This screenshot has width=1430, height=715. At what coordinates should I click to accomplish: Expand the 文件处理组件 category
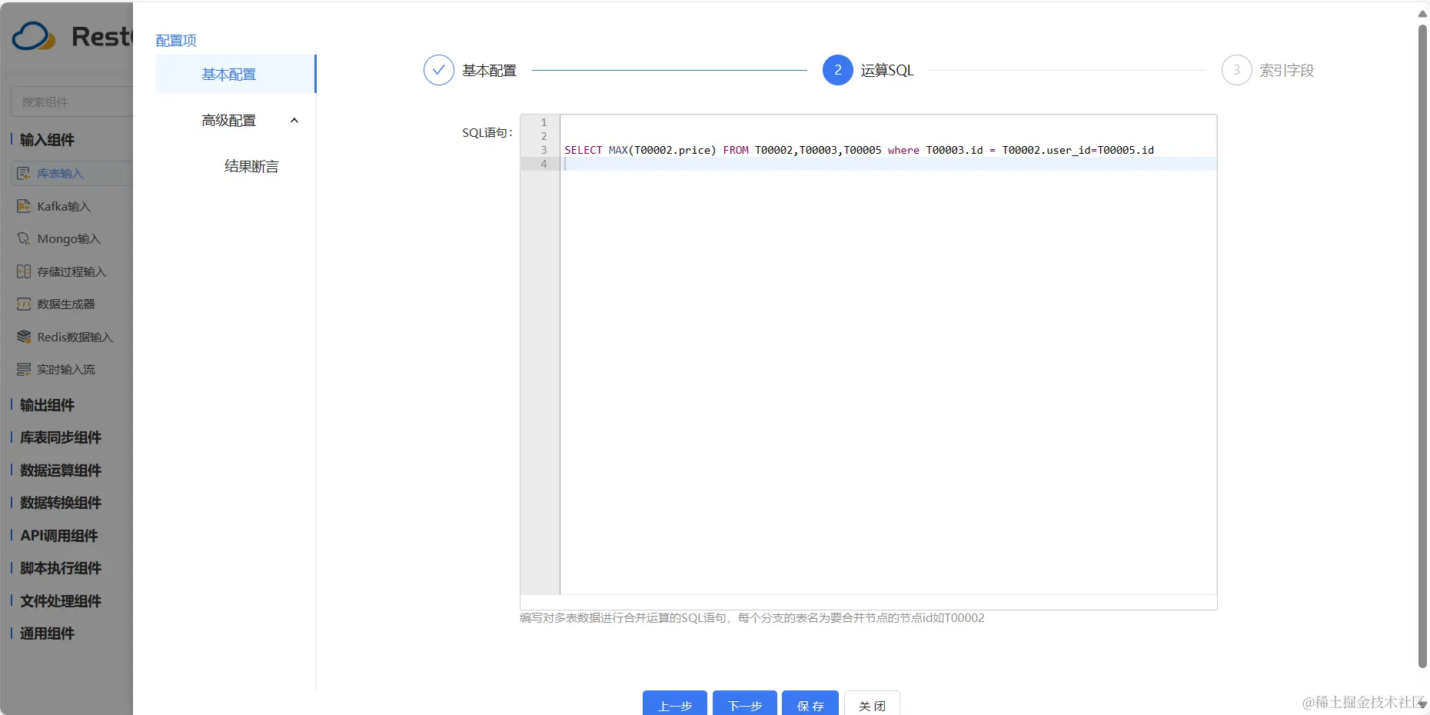[61, 601]
